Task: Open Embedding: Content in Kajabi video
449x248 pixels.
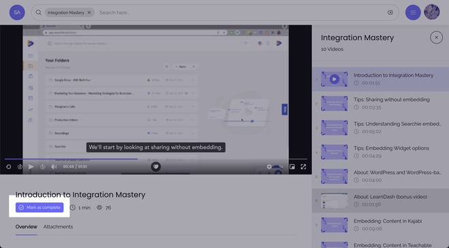Action: coord(381,225)
